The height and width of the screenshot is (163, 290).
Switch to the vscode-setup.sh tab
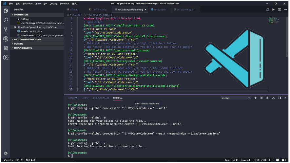185,9
